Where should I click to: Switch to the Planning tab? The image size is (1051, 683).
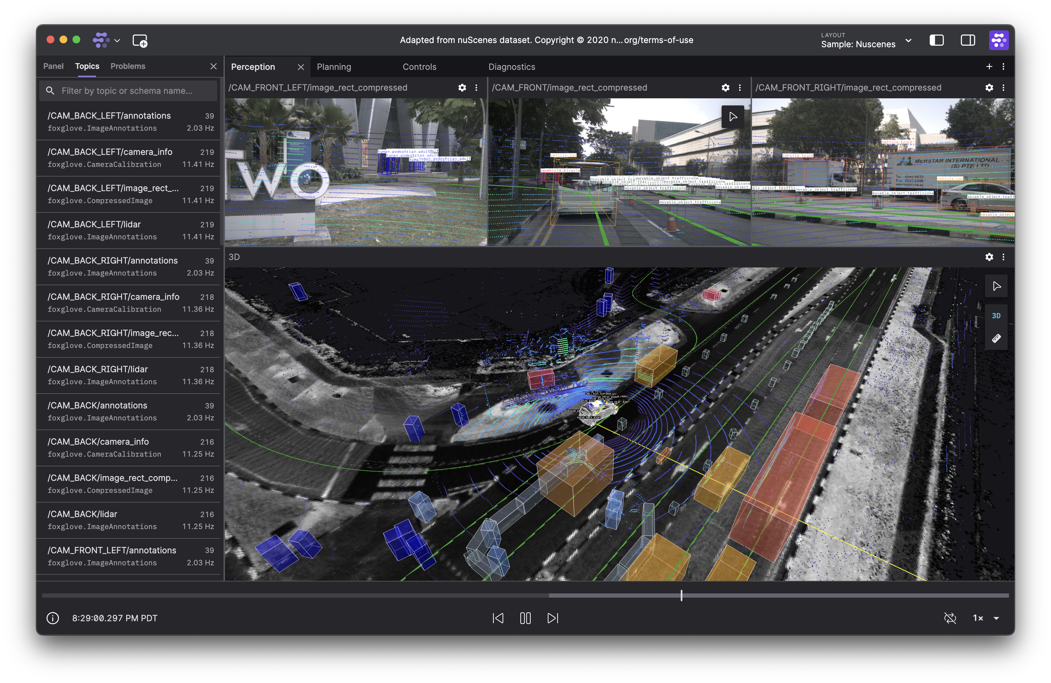pos(334,67)
